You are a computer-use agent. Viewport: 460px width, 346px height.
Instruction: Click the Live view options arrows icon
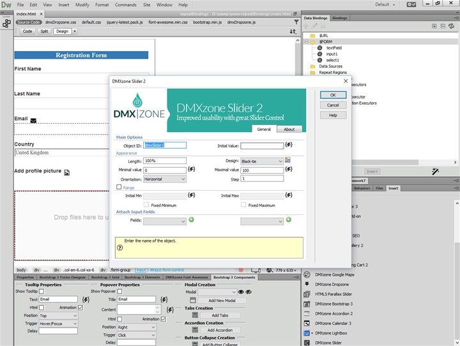click(x=293, y=31)
